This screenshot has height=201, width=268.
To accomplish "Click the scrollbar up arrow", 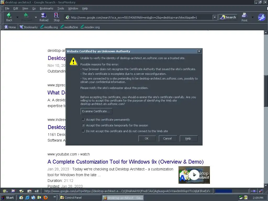I will (266, 32).
